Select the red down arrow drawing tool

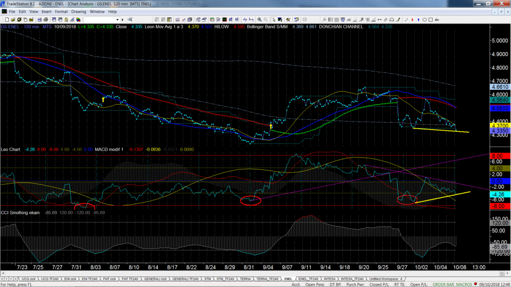(412, 19)
